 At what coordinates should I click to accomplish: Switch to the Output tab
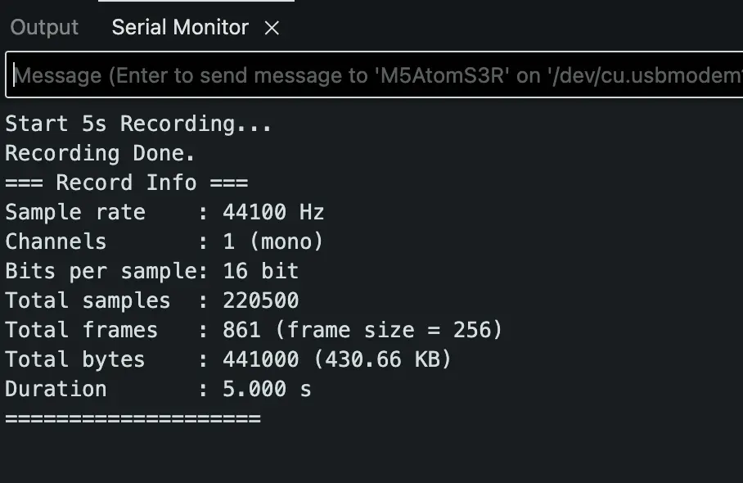tap(44, 27)
